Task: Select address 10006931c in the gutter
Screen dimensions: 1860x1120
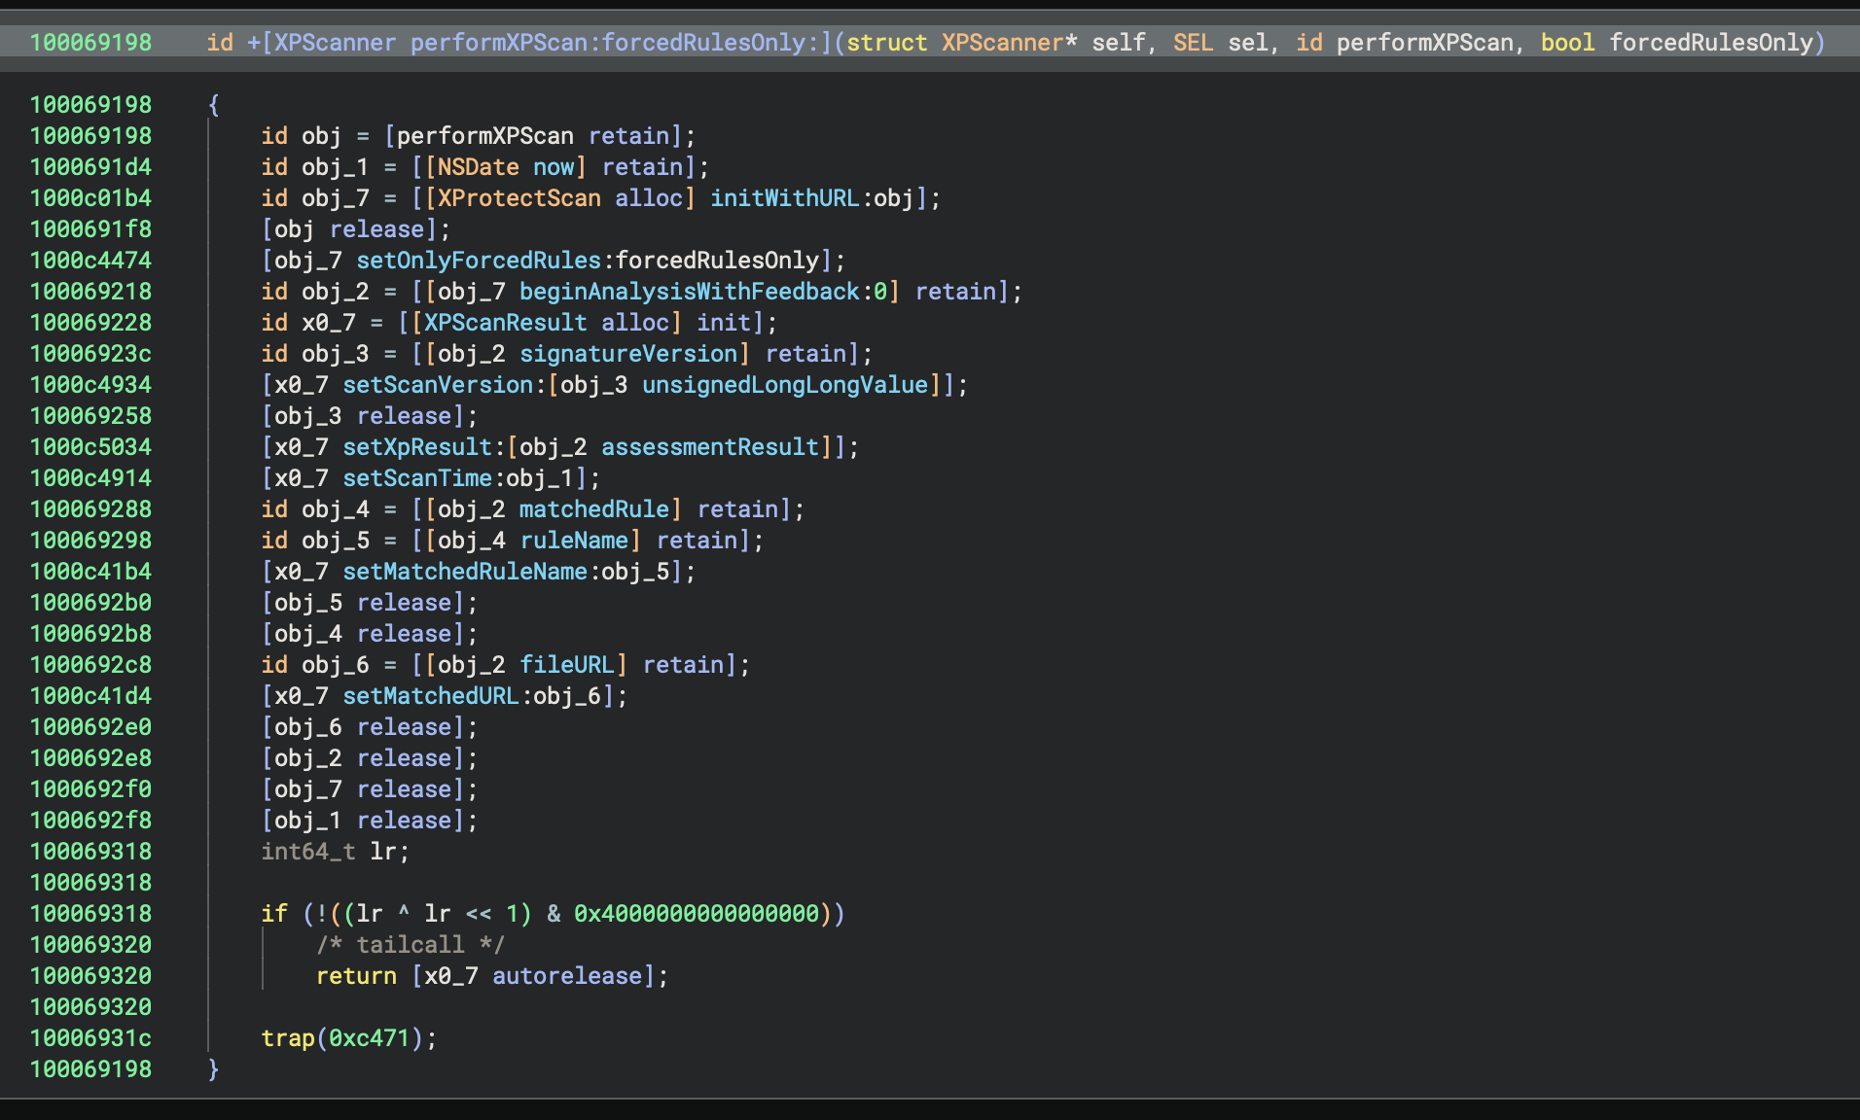Action: pos(90,1038)
